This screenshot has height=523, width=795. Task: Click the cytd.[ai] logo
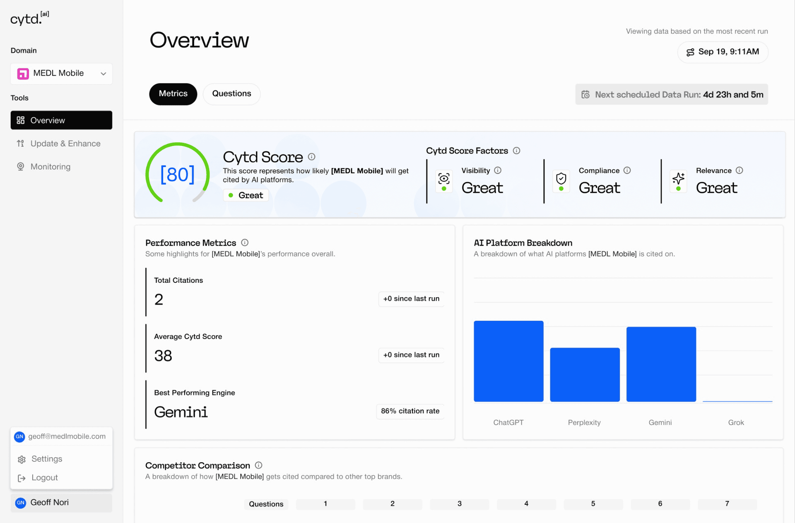click(30, 19)
